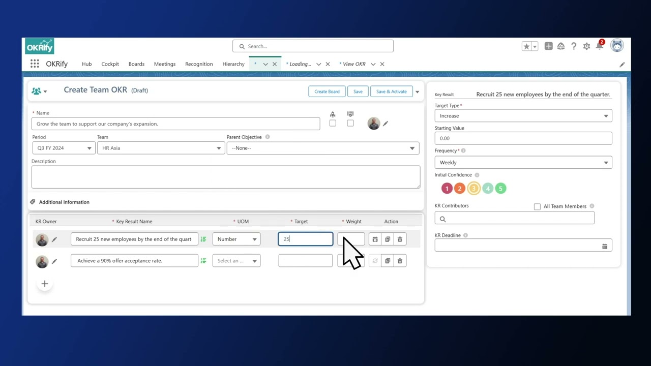Tick the checkbox under rocket icon
This screenshot has width=651, height=366.
tap(333, 123)
